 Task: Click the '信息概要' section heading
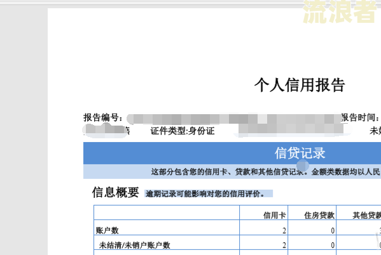pyautogui.click(x=115, y=192)
